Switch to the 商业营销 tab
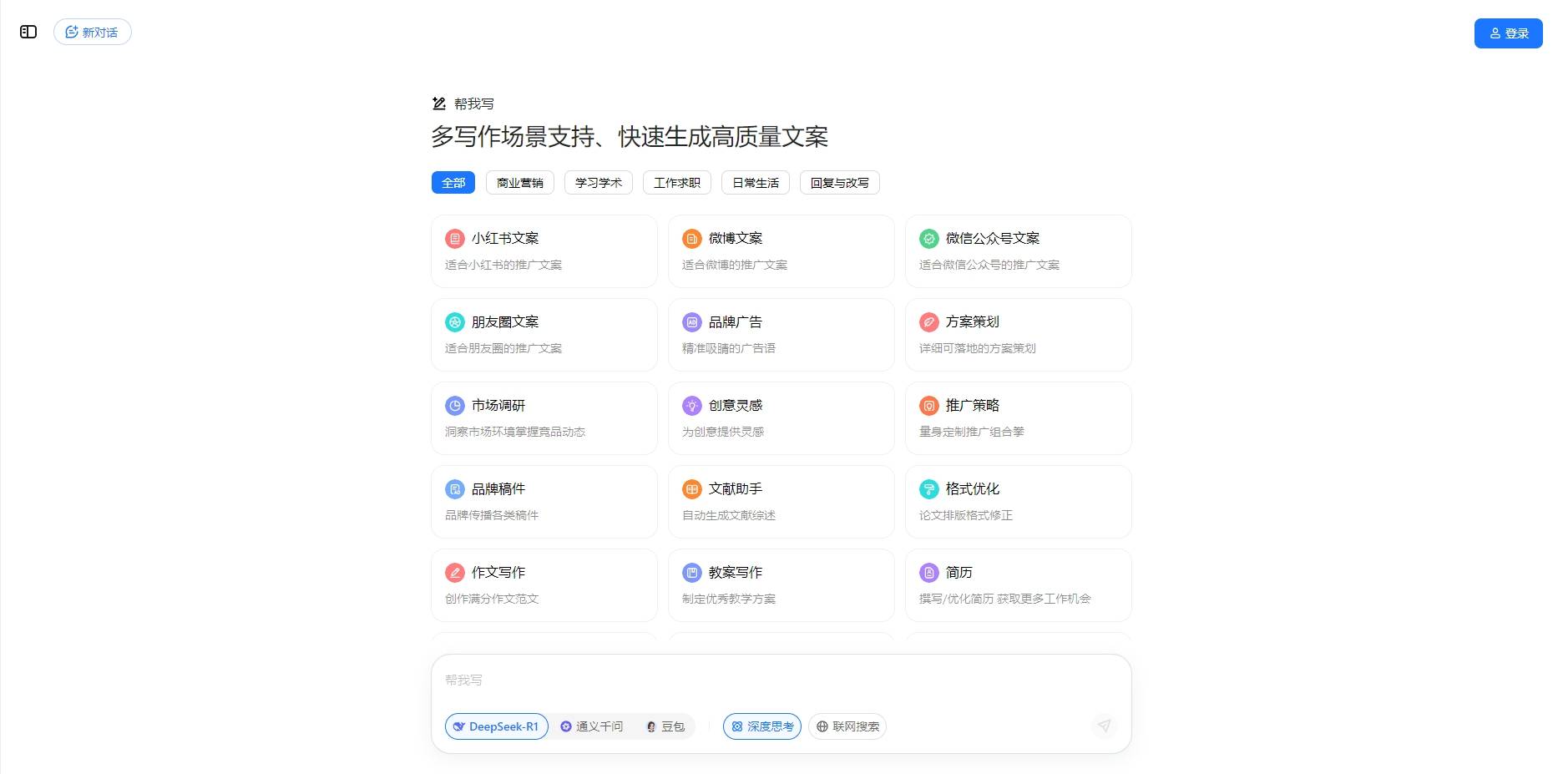The image size is (1563, 774). click(520, 183)
